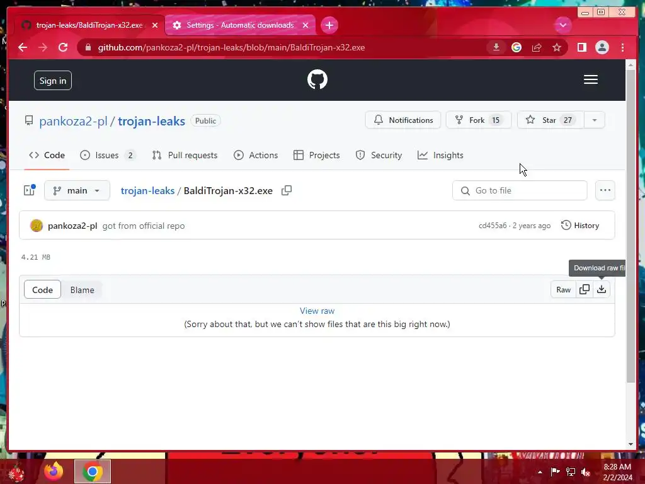Click the View raw link
The height and width of the screenshot is (484, 645).
pos(317,311)
